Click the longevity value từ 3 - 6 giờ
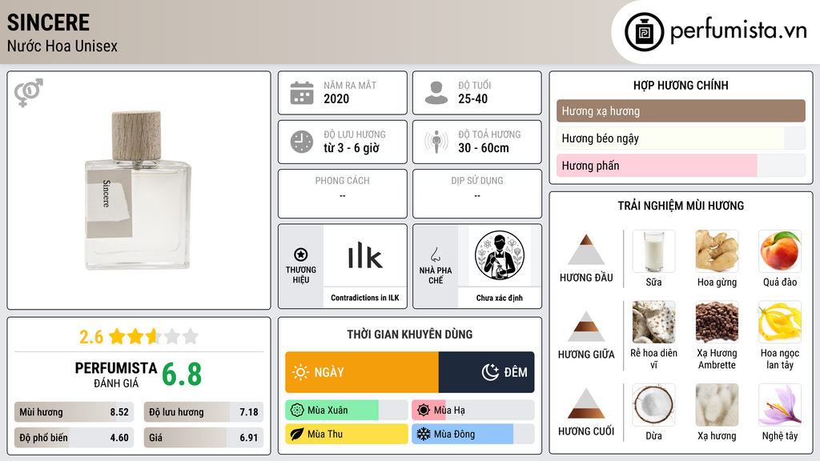This screenshot has width=820, height=461. tap(352, 148)
